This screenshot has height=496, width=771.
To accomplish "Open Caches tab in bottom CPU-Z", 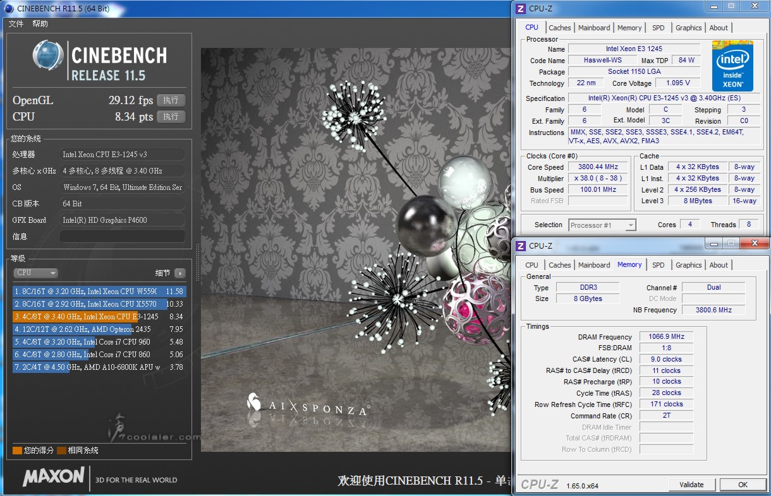I will 560,265.
